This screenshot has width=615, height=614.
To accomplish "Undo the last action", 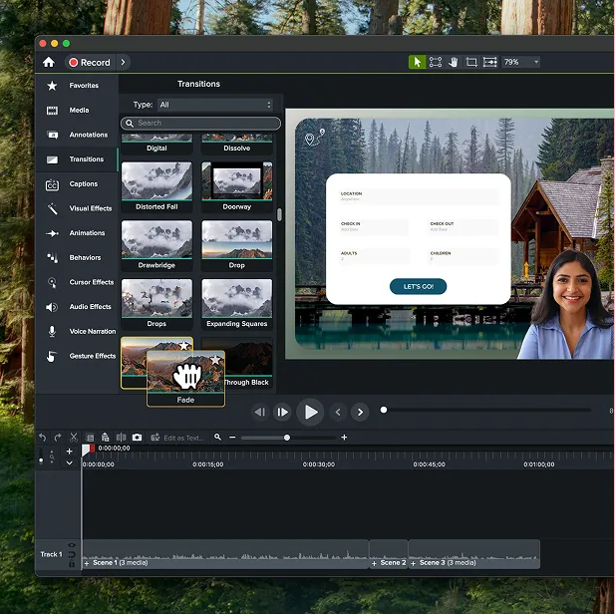I will [x=43, y=438].
